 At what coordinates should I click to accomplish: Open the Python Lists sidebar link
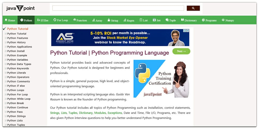tap(15, 120)
